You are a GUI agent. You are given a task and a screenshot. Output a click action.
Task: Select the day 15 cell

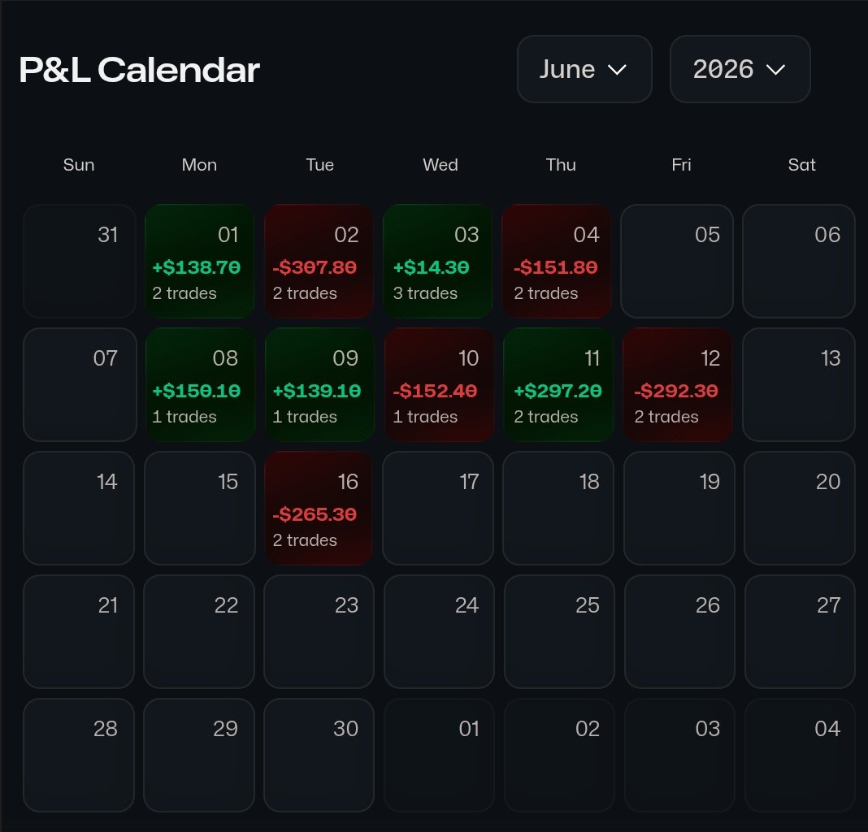click(x=200, y=508)
